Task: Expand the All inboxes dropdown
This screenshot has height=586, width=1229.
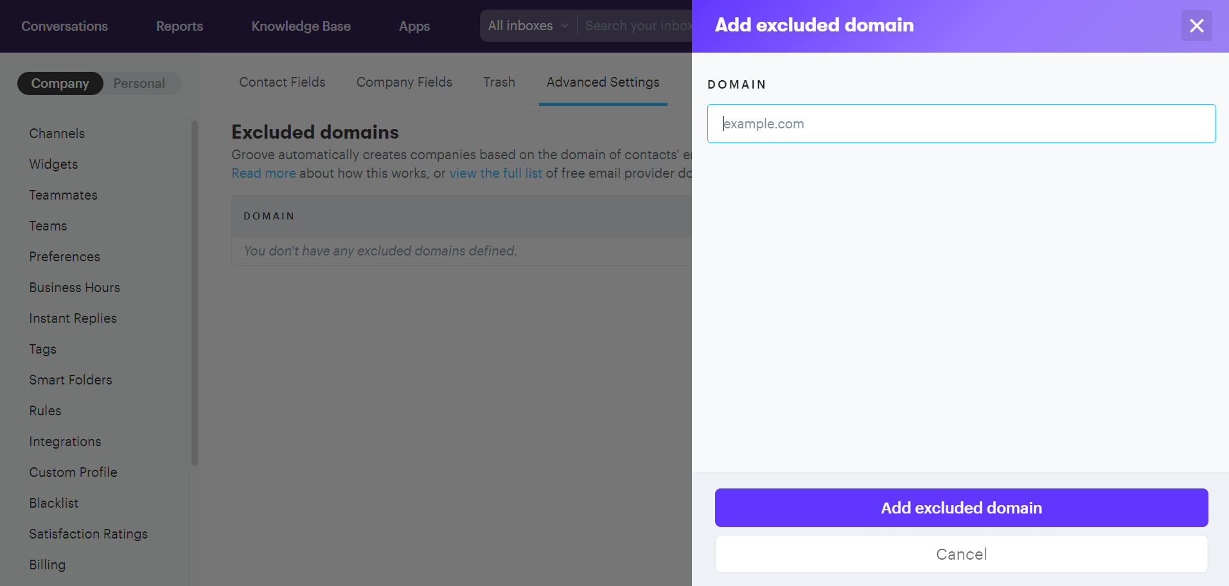Action: pos(527,26)
